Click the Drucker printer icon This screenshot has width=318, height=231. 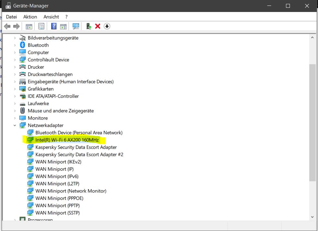tap(23, 67)
